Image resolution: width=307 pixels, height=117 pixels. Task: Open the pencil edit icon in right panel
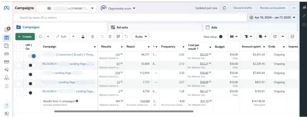click(304, 16)
